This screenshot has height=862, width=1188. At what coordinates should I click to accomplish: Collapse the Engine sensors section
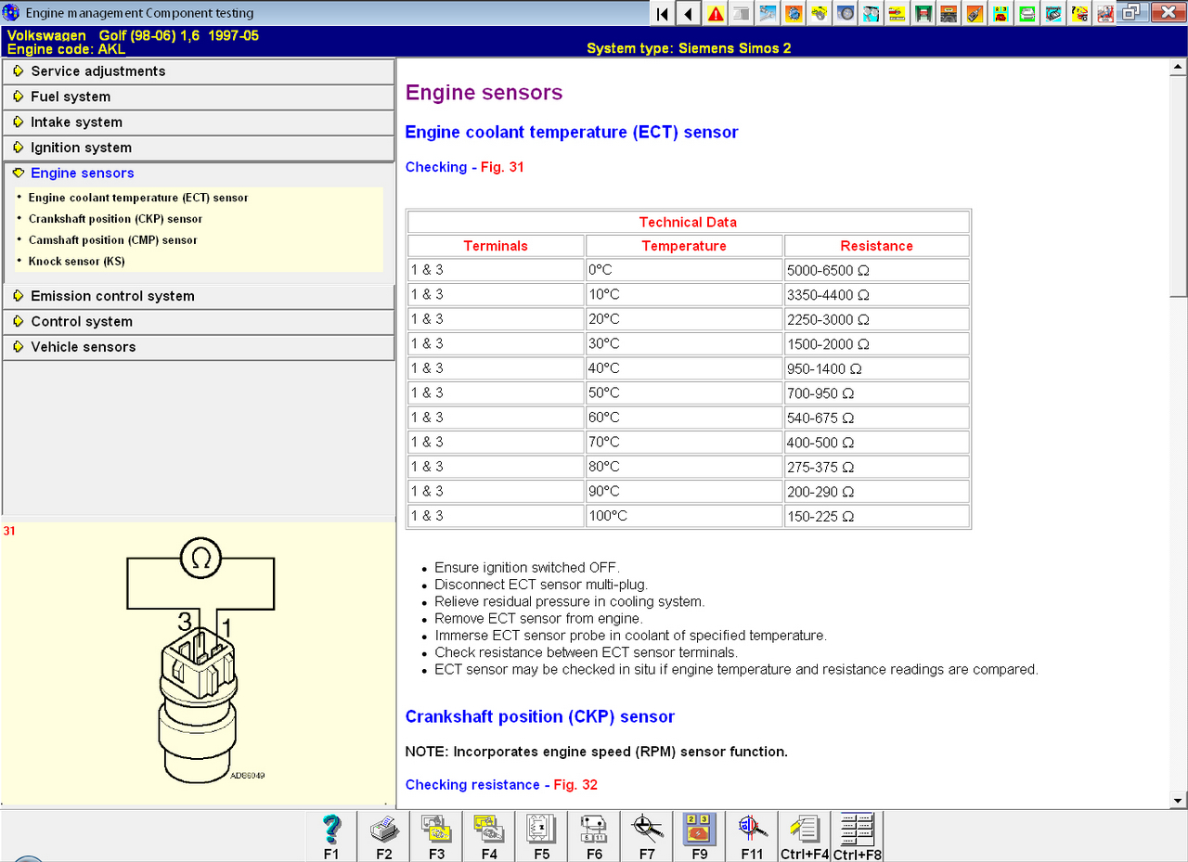[82, 173]
